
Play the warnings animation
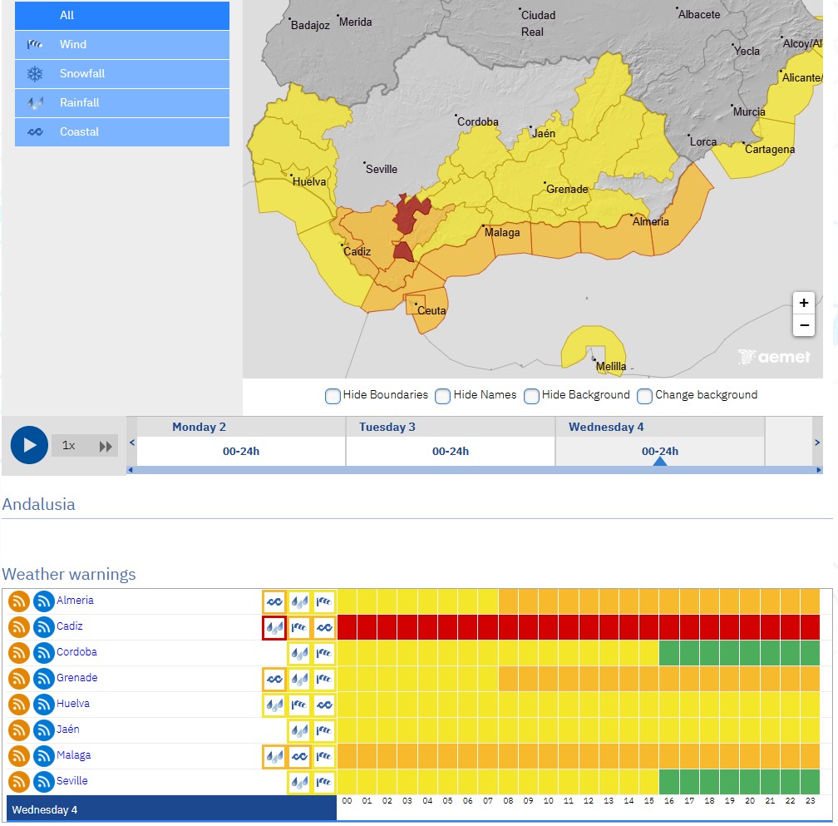click(29, 445)
